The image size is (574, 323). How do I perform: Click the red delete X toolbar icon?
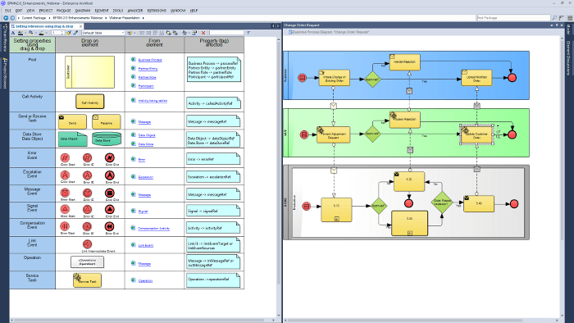coord(203,33)
